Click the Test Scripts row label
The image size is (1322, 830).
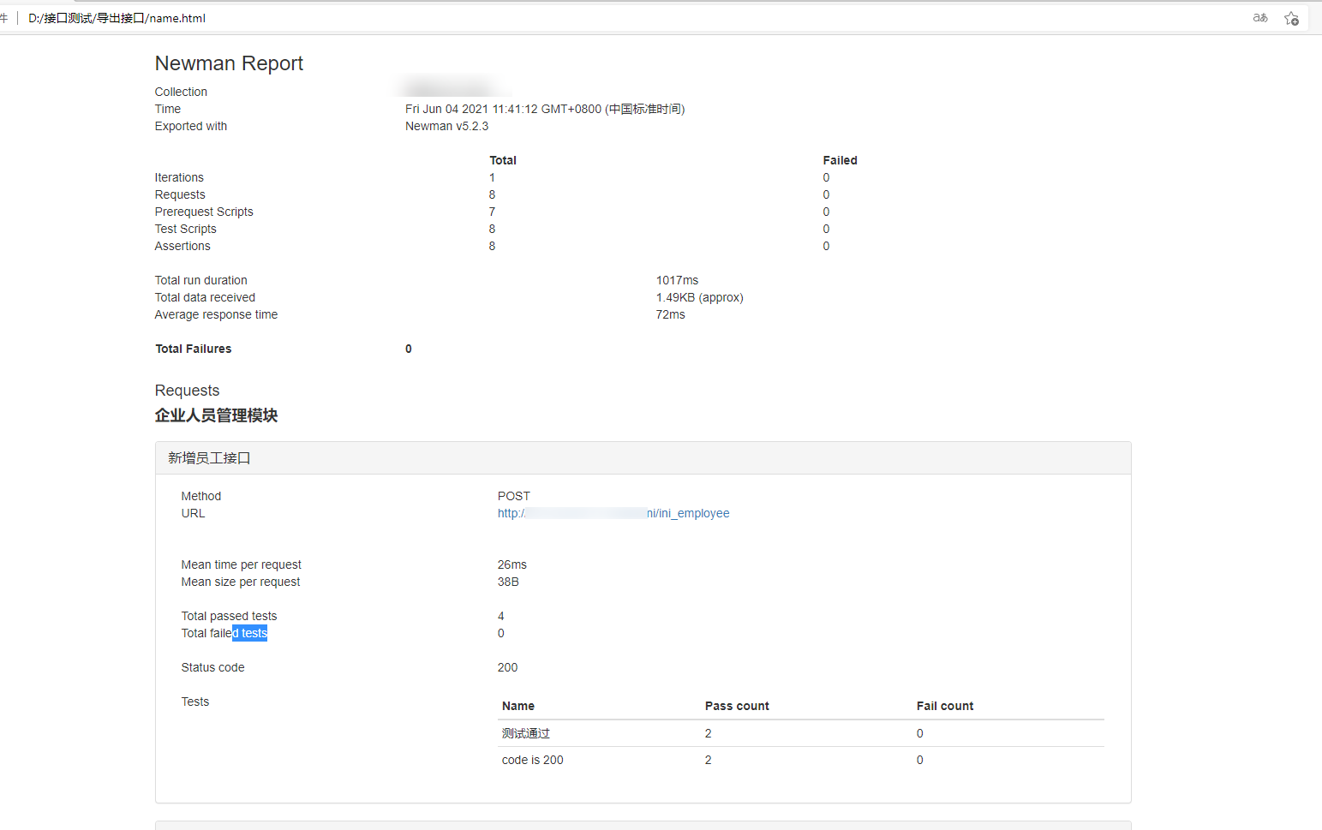(185, 229)
